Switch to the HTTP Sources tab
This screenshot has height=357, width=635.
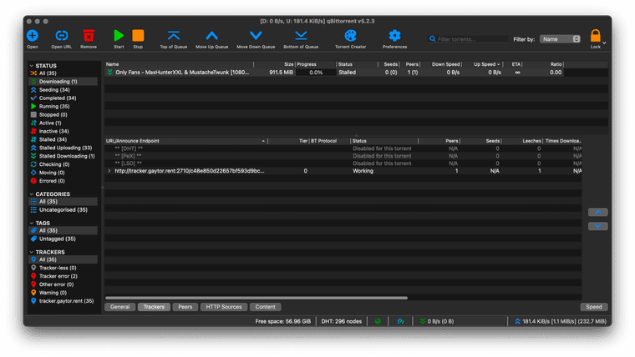coord(224,307)
